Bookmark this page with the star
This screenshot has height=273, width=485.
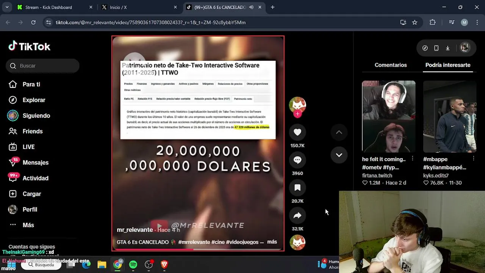coord(415,22)
